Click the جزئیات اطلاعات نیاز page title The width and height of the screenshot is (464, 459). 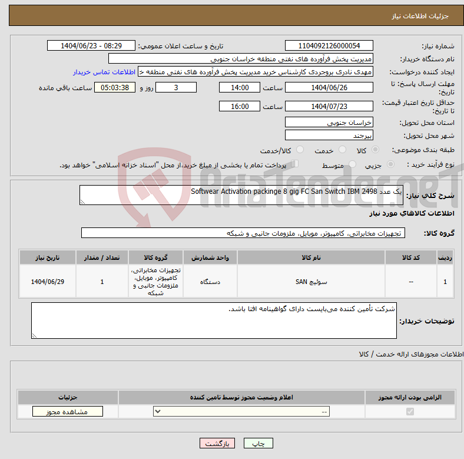point(420,16)
